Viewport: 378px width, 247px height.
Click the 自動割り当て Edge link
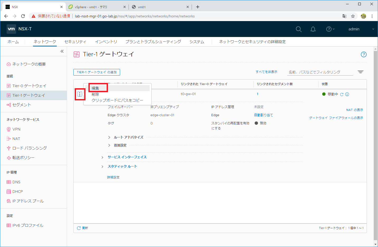(x=263, y=115)
